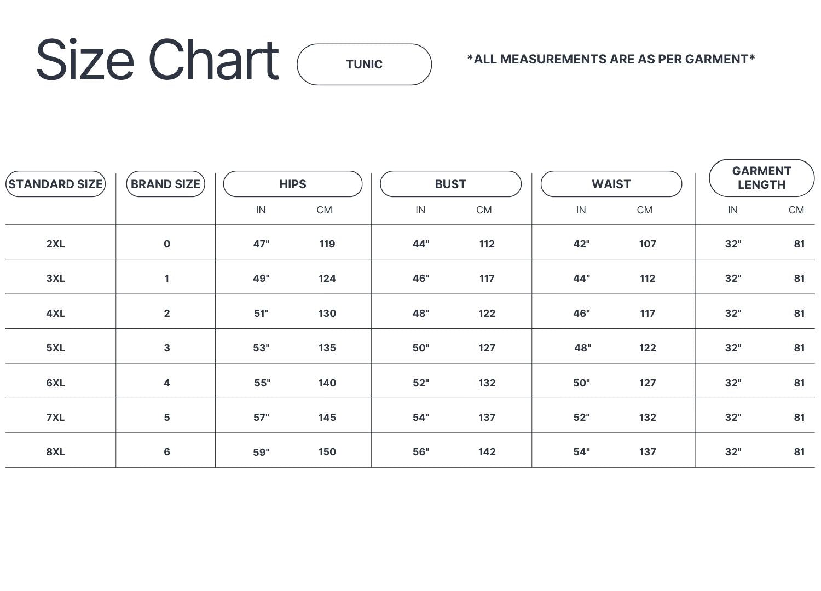Click the WAIST header pill
Viewport: 821px width, 591px height.
pos(611,184)
